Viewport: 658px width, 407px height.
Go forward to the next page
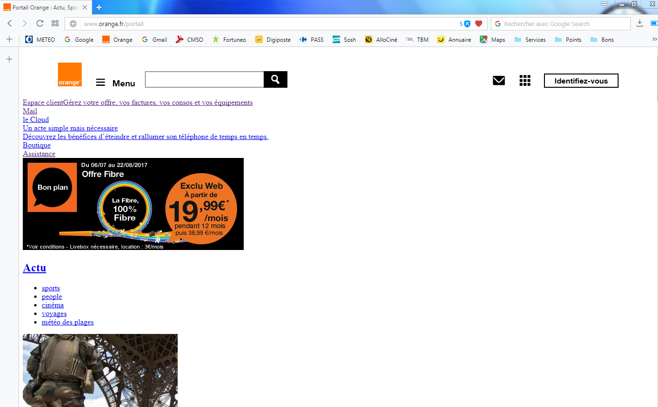[25, 24]
